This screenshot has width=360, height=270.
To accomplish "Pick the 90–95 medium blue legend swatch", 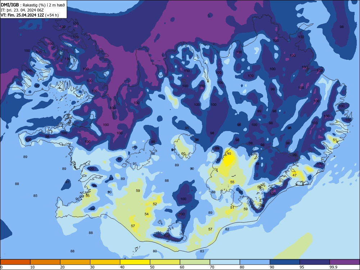I will pos(285,262).
